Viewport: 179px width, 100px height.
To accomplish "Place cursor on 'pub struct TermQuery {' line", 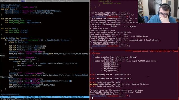I will click(x=12, y=19).
